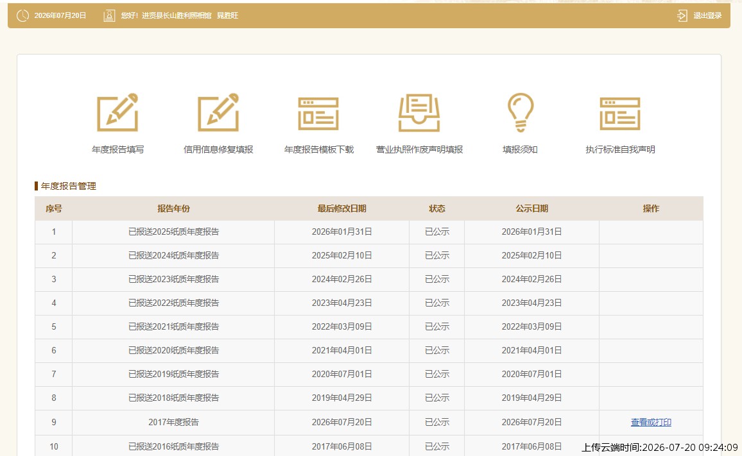Click the 2019年04月29日 last-modified cell
Image resolution: width=742 pixels, height=456 pixels.
(x=341, y=398)
